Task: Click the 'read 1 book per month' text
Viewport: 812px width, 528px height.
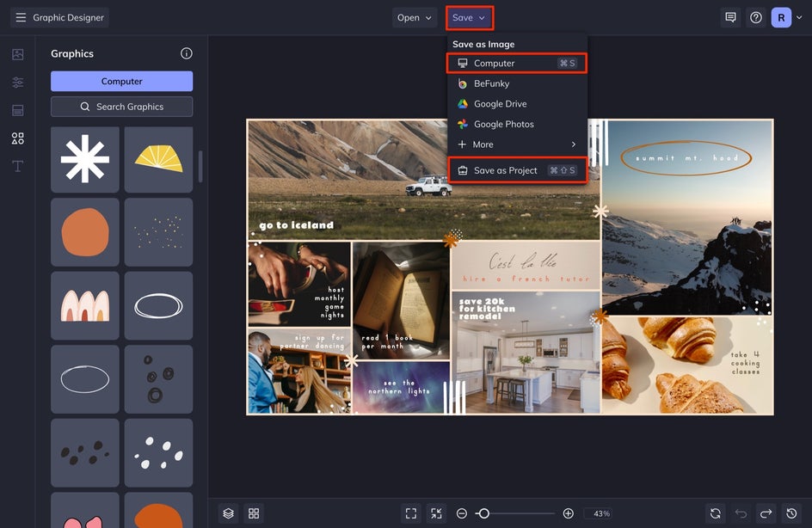Action: click(387, 341)
